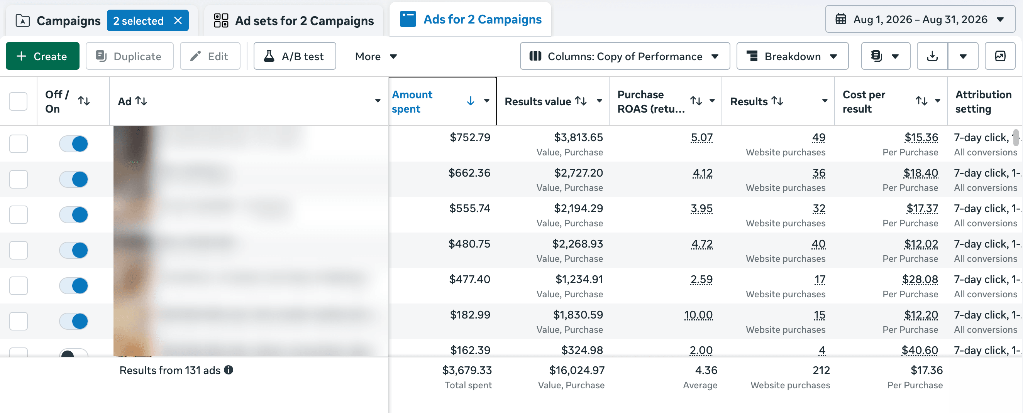Sort by Ad name arrows
The image size is (1023, 413).
pyautogui.click(x=141, y=101)
